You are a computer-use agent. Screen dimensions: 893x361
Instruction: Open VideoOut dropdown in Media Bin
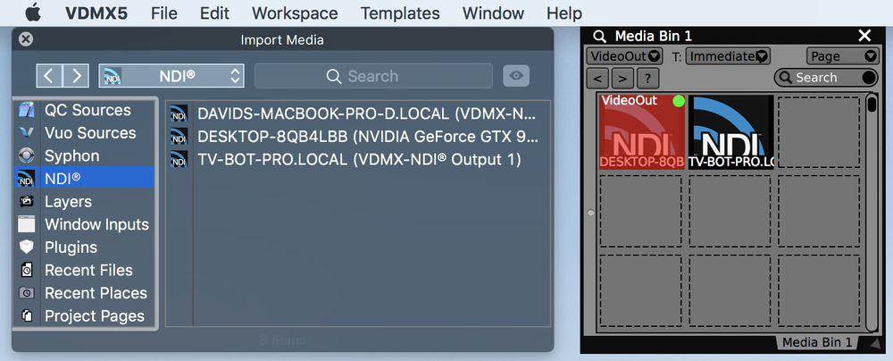(623, 56)
